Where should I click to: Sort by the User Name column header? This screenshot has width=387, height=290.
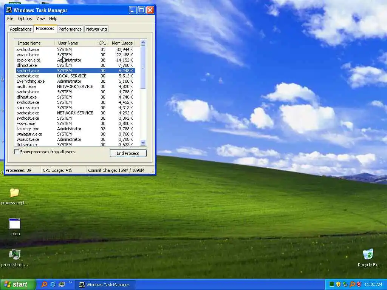pyautogui.click(x=75, y=43)
